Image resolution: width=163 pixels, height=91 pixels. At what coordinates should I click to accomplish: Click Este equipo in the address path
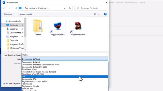[x=30, y=8]
